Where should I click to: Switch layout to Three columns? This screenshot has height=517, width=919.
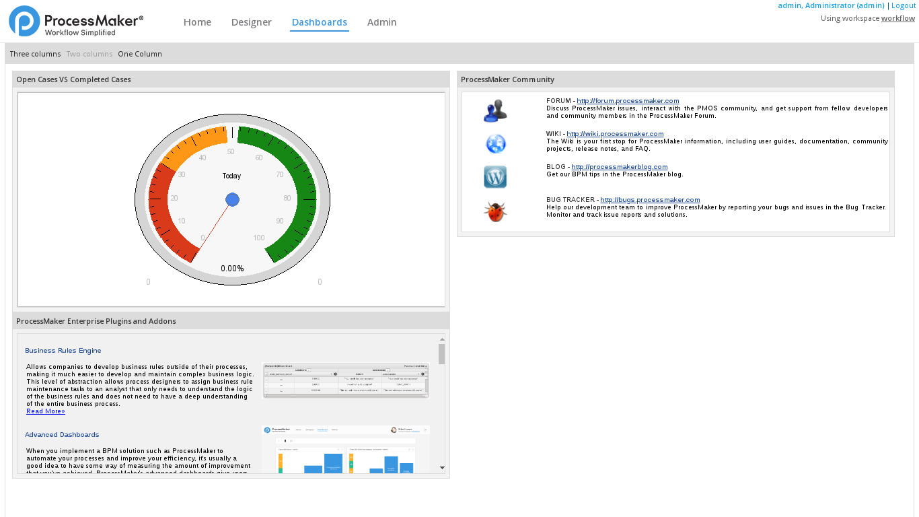(35, 54)
